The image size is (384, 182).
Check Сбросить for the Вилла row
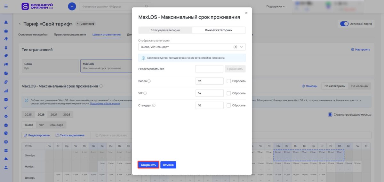tap(228, 81)
